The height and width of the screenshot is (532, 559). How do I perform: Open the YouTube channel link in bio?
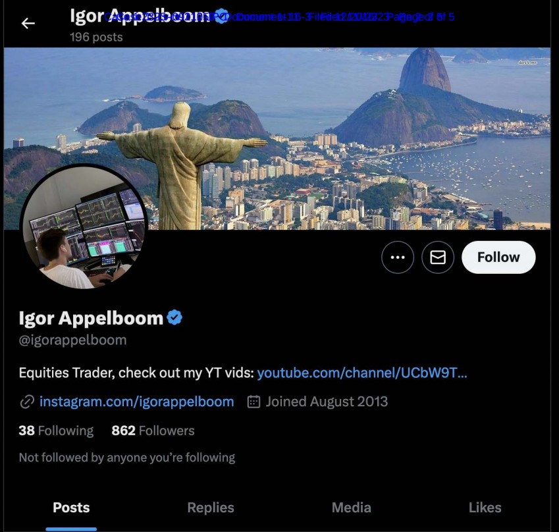362,373
